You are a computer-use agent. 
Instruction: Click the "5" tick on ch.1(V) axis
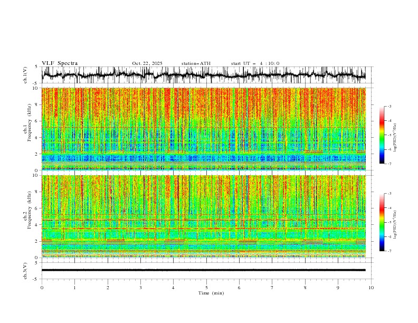coord(36,66)
